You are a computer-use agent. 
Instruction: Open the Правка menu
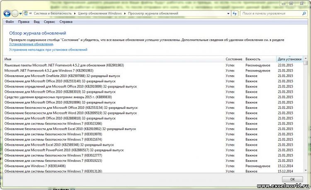click(24, 22)
